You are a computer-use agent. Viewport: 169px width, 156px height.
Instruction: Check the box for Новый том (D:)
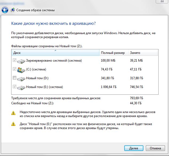14,78
